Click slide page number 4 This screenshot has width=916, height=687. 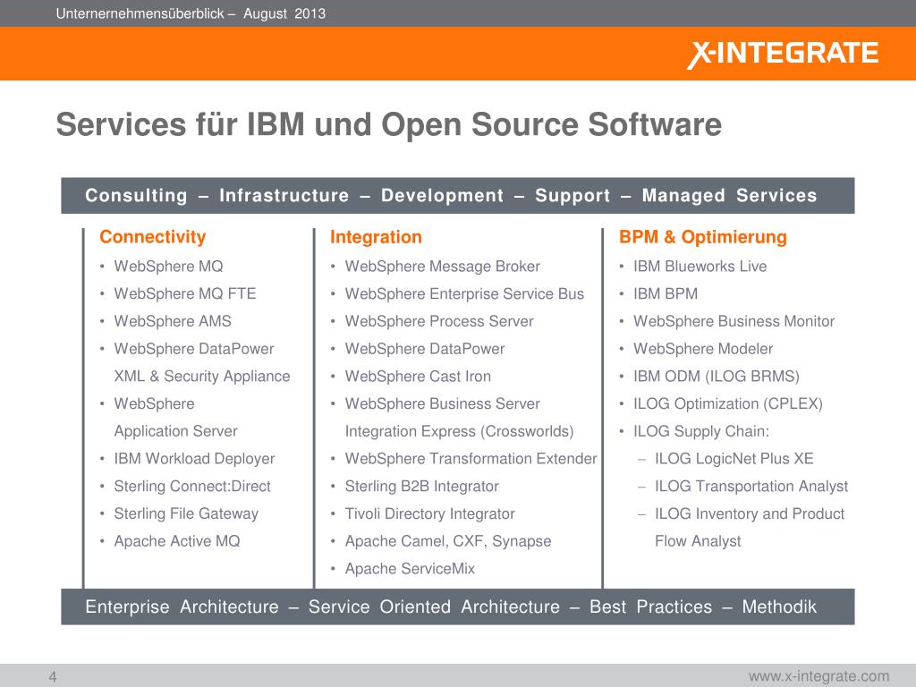click(x=53, y=676)
